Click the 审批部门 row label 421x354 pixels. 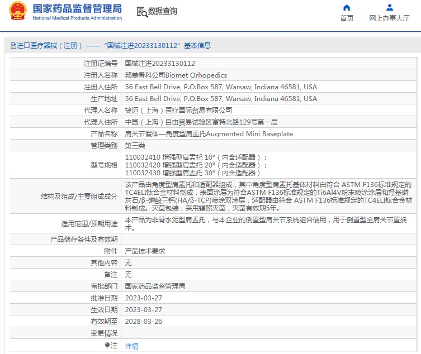tap(104, 286)
